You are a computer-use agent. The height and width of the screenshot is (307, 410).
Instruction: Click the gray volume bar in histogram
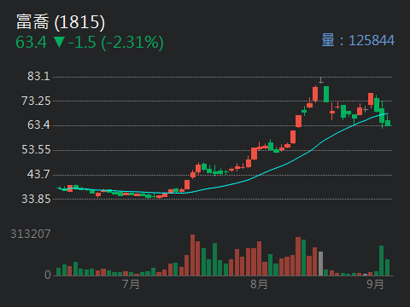320,264
